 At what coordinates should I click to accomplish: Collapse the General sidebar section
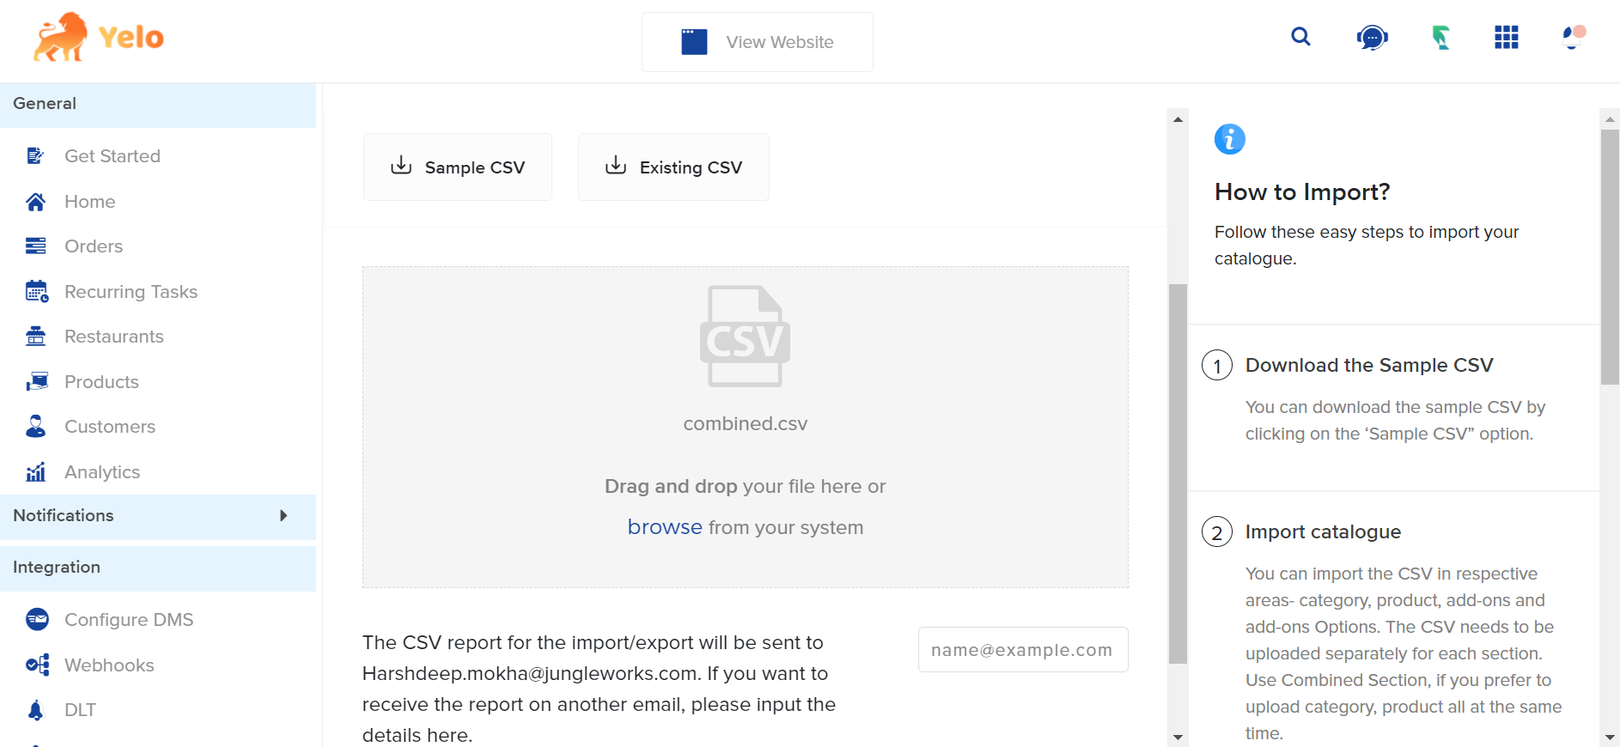[158, 104]
